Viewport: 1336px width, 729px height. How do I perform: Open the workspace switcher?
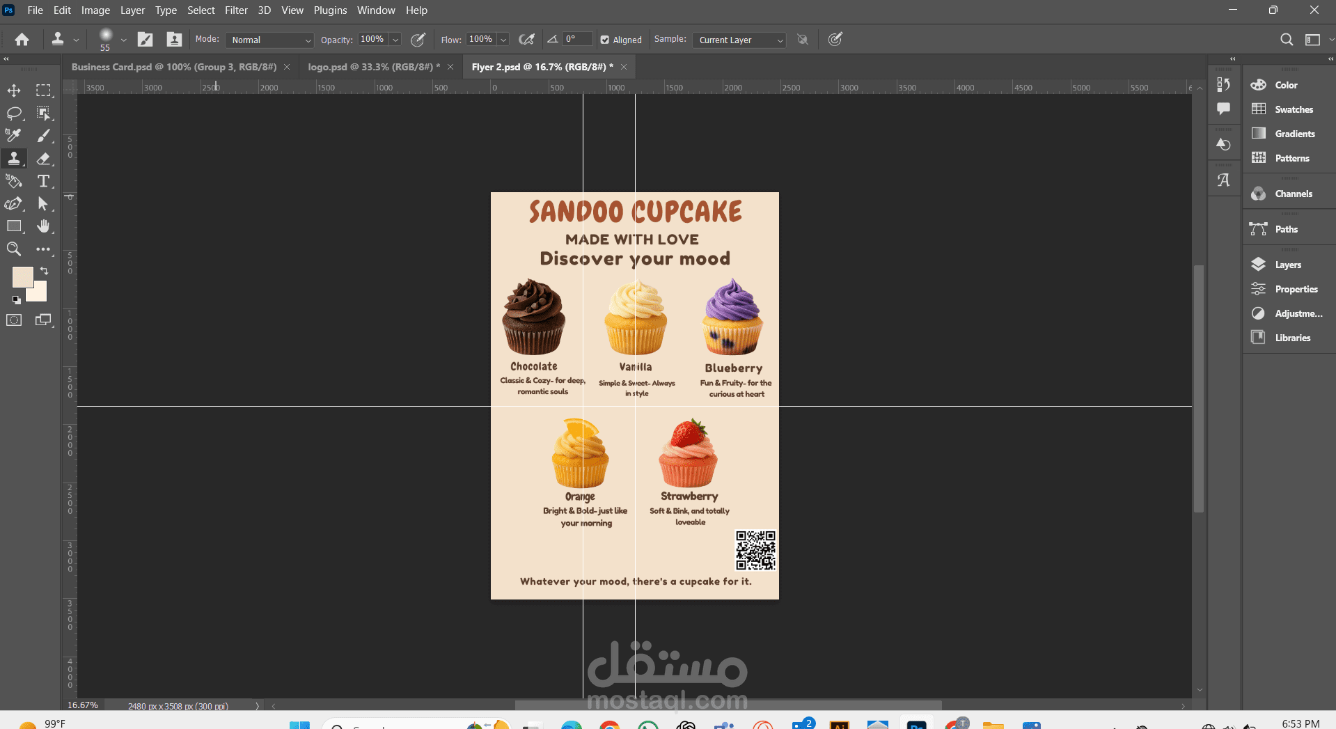(1313, 40)
